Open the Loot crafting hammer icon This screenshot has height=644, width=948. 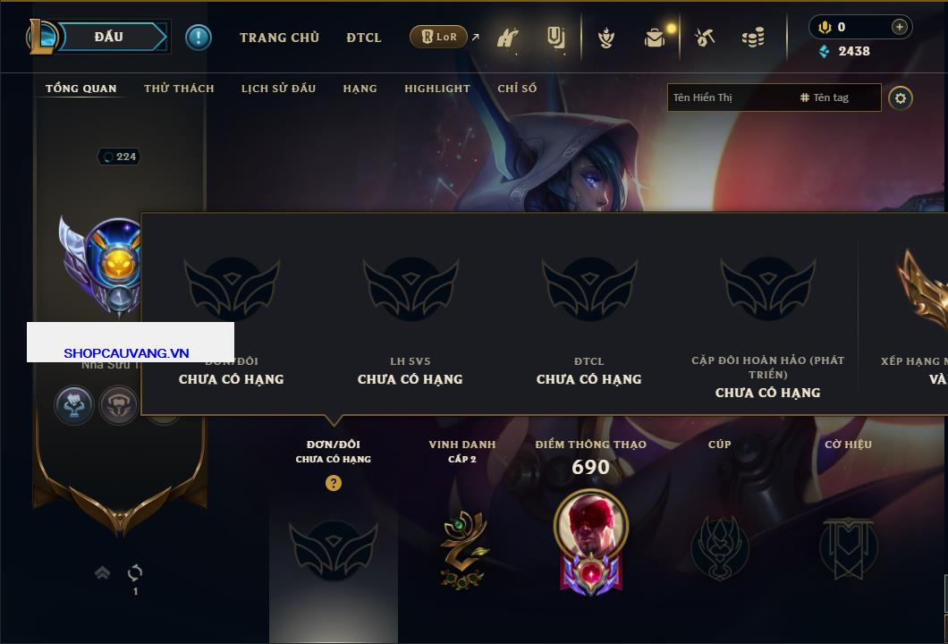click(x=705, y=38)
